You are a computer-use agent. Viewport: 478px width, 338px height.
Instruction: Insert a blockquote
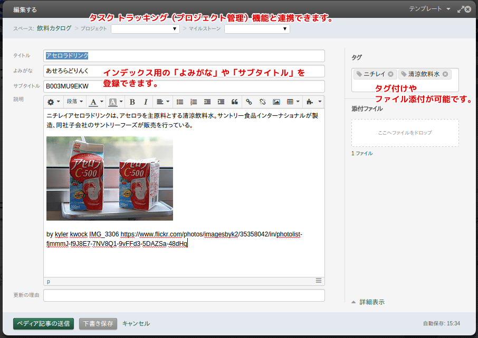(234, 102)
